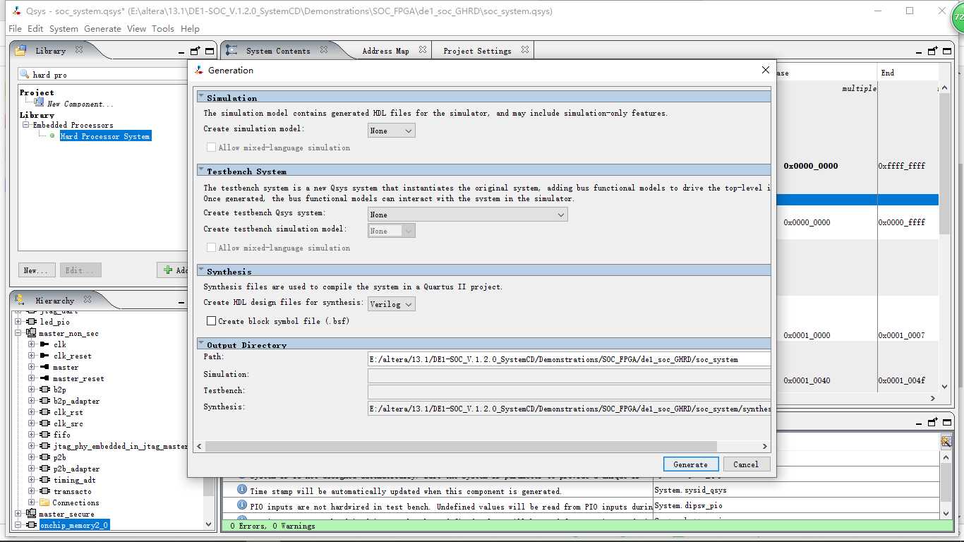Click the Generation dialog horizontal scrollbar

(x=462, y=446)
